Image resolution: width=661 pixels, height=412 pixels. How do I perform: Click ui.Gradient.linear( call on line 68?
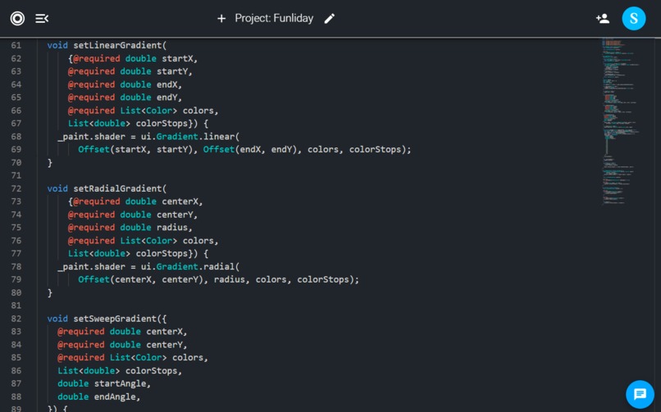190,136
